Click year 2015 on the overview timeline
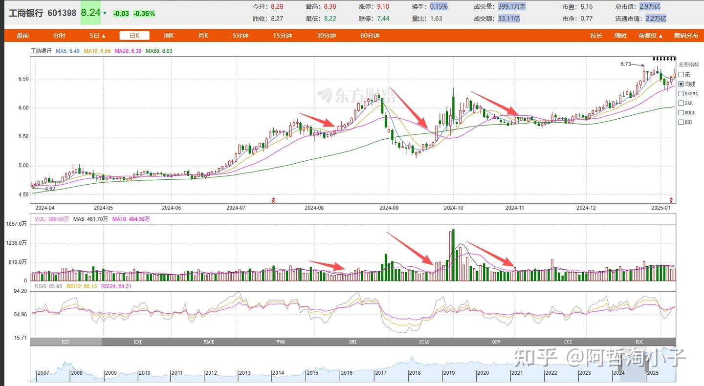The image size is (704, 386). tap(312, 373)
